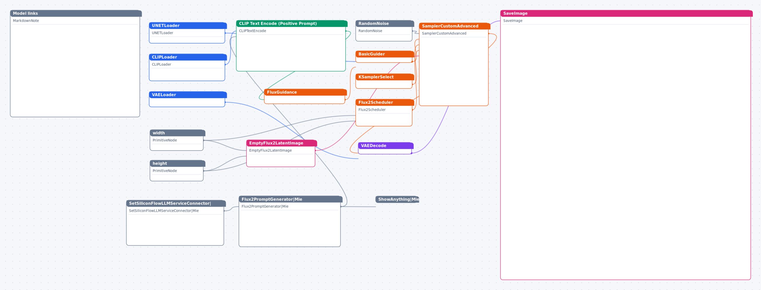
Task: Click the width primitive node header
Action: (178, 133)
